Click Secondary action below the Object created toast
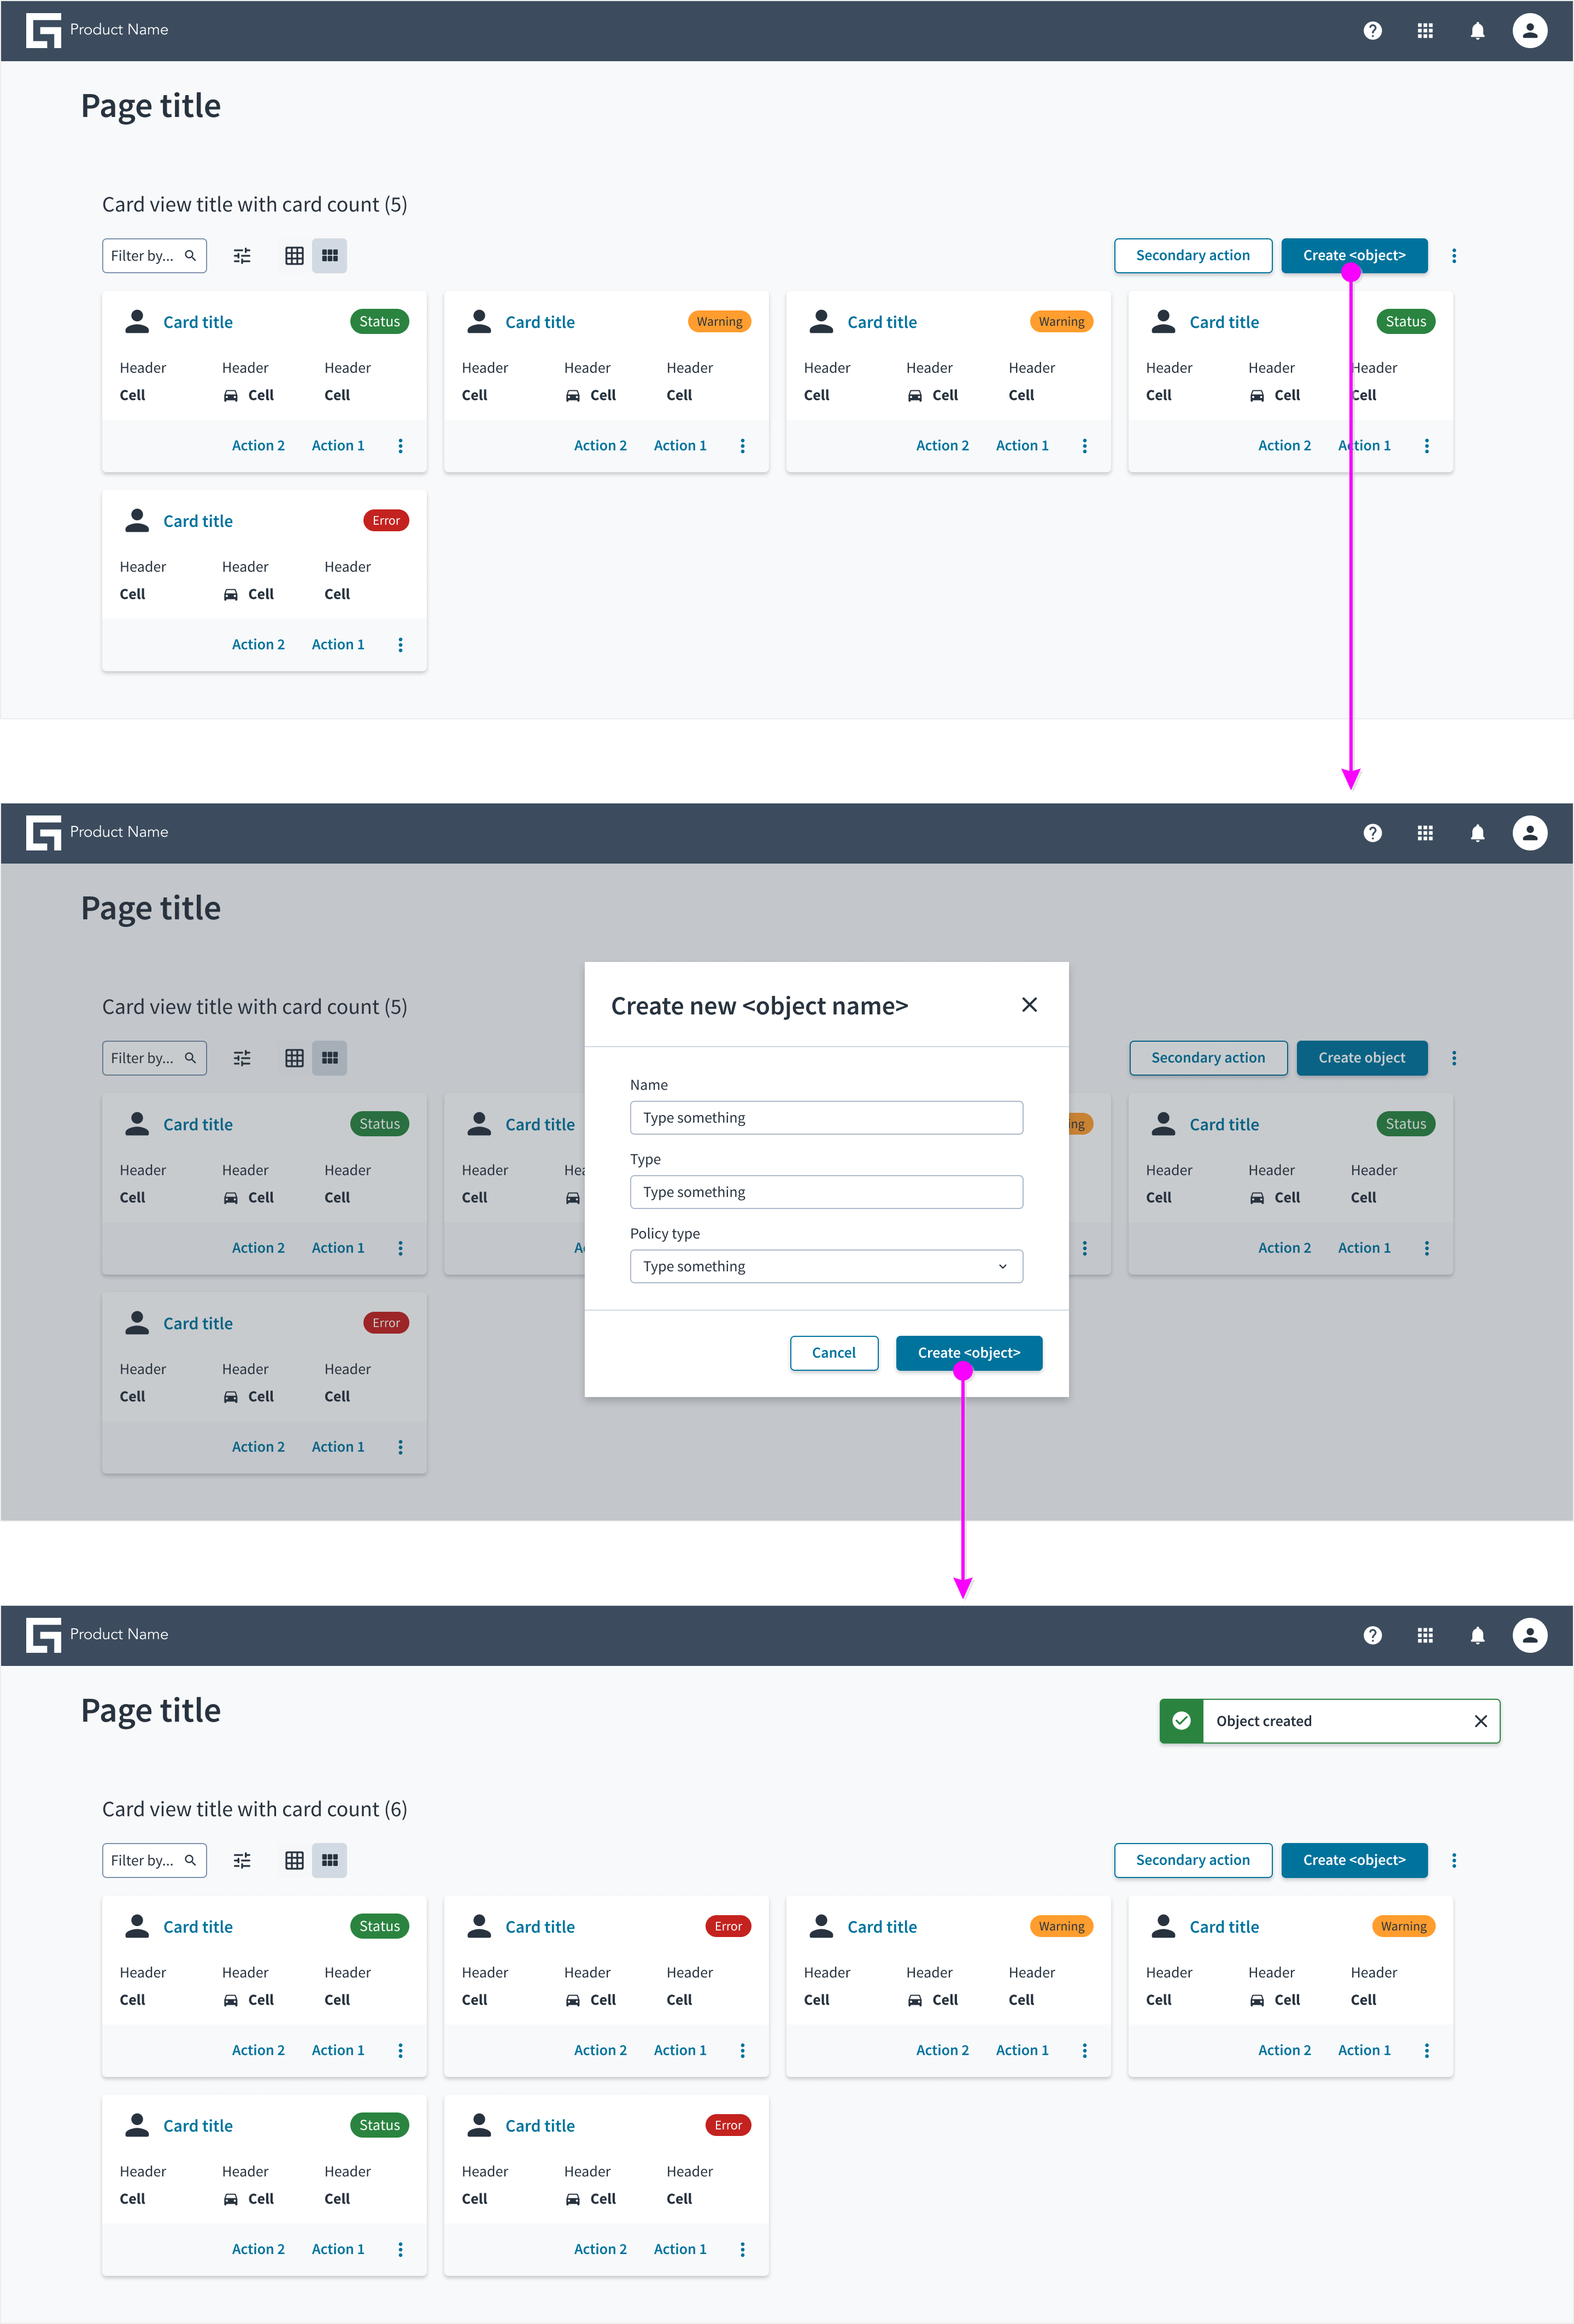Screen dimensions: 1574x2324 pos(1193,1860)
